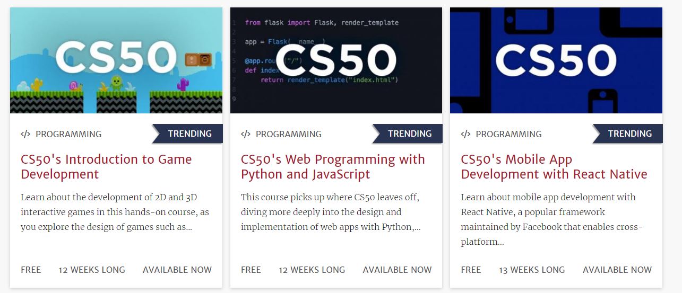Click the description starting 'Learn about the development of 2D'
Screen dimensions: 682x293
(x=115, y=212)
